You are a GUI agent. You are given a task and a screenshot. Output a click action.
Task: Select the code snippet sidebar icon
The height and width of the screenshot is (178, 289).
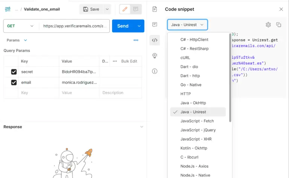pyautogui.click(x=155, y=40)
